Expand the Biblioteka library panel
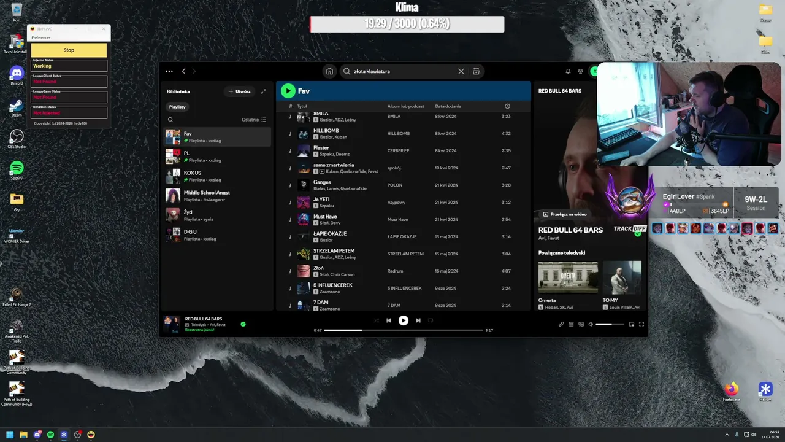 (263, 91)
